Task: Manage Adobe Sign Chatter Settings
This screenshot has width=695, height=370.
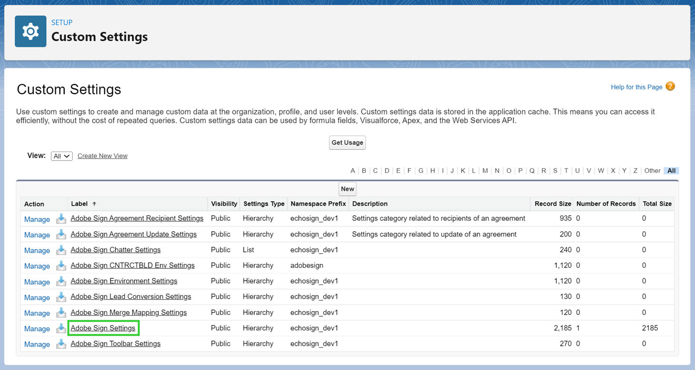Action: click(37, 251)
